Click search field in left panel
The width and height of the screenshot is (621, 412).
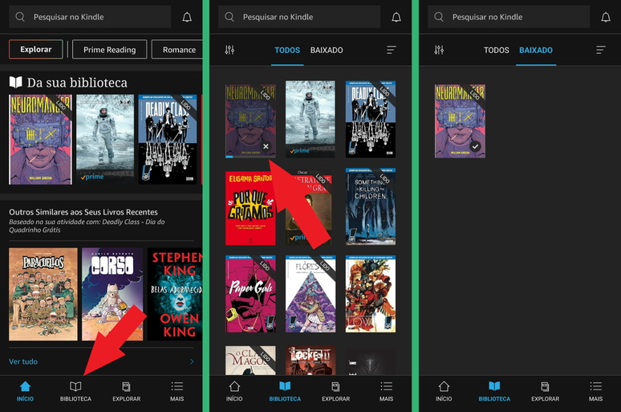coord(90,17)
